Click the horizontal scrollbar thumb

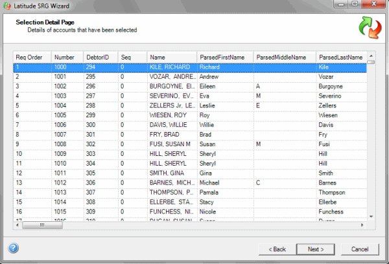tap(42, 225)
